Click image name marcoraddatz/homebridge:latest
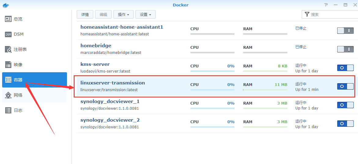 111,53
